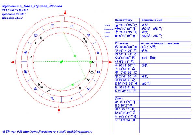This screenshot has height=135, width=193.
Task: Click the red marker left of the wheel
Action: [12, 62]
